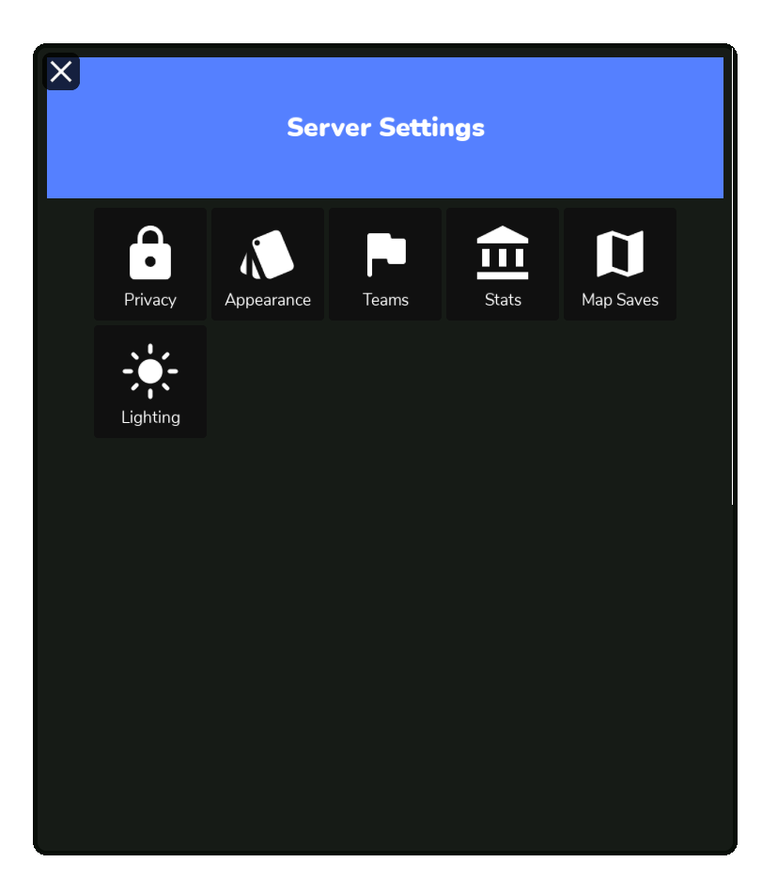Click the paint swatches Appearance icon
The width and height of the screenshot is (762, 878).
tap(267, 254)
